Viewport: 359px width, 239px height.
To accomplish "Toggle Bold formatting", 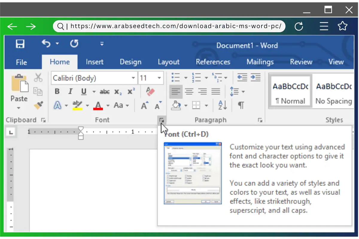I will point(57,92).
